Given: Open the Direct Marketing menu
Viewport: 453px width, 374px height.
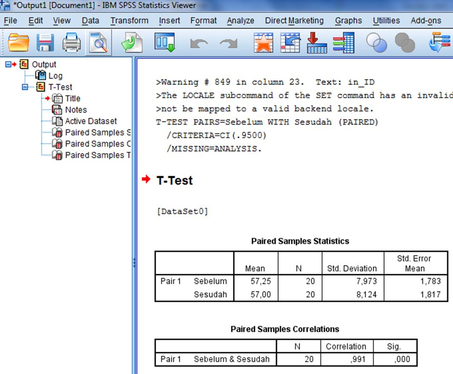Looking at the screenshot, I should point(294,20).
